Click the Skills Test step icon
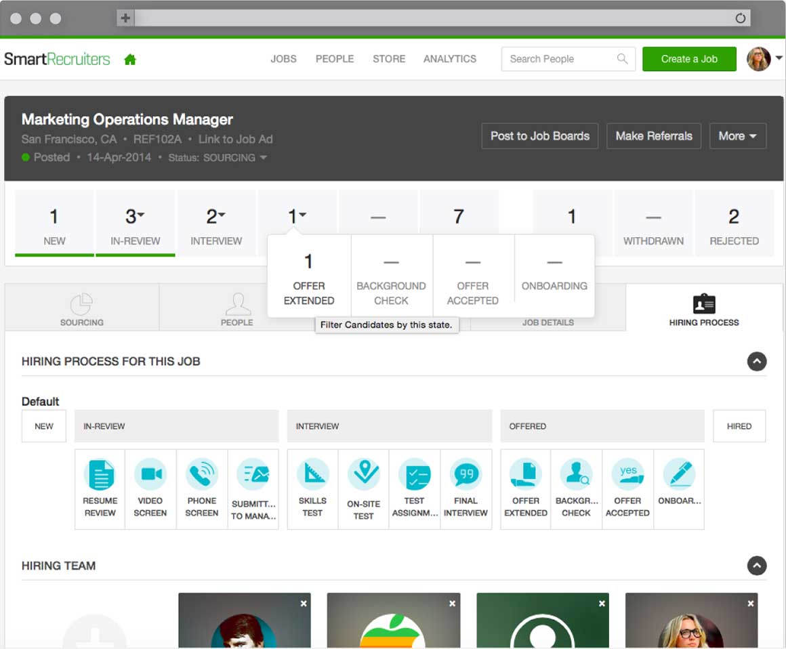The width and height of the screenshot is (786, 649). click(x=313, y=474)
